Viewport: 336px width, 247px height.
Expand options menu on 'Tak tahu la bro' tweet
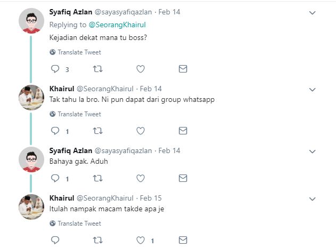[313, 89]
